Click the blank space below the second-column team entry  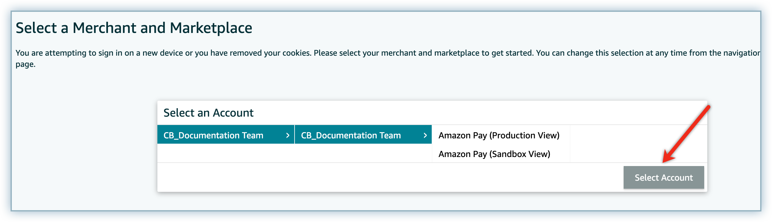[x=363, y=153]
